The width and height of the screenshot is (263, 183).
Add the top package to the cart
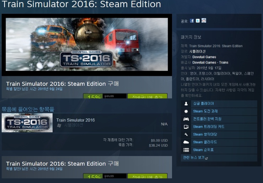coord(147,96)
